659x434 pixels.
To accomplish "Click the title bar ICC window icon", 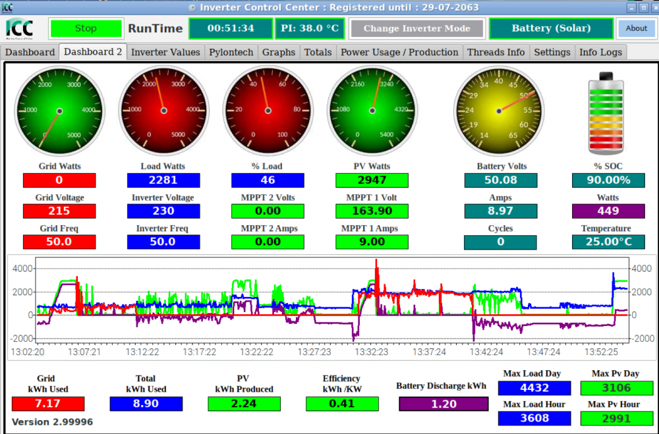I will 7,7.
